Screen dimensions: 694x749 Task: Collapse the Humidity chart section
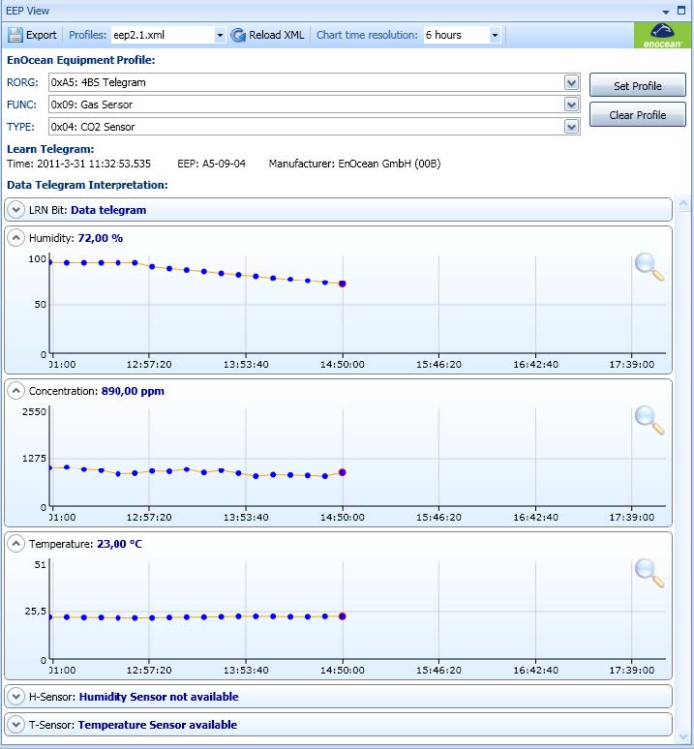point(16,238)
